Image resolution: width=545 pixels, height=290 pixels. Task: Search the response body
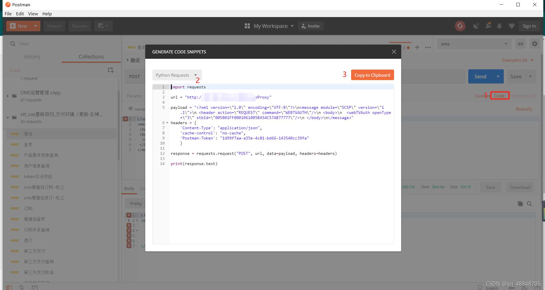(x=529, y=204)
